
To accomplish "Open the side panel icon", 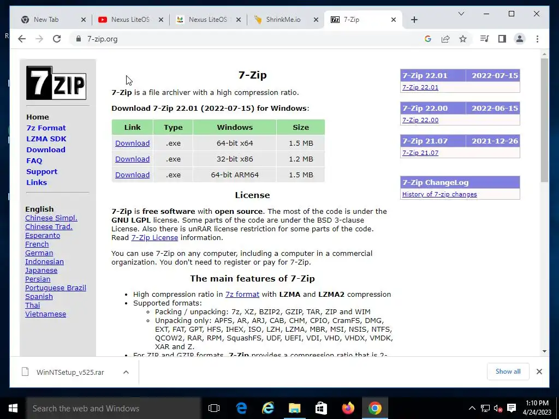I will pos(502,39).
